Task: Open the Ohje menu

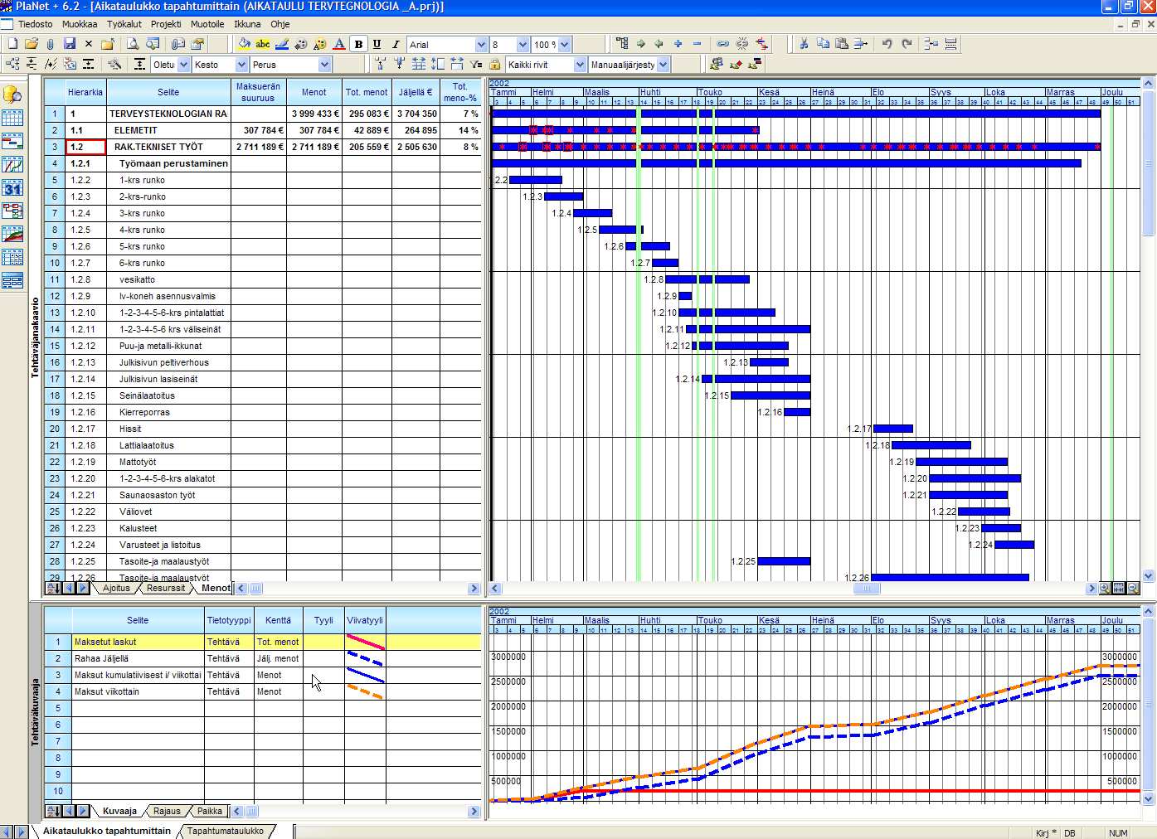Action: coord(280,24)
